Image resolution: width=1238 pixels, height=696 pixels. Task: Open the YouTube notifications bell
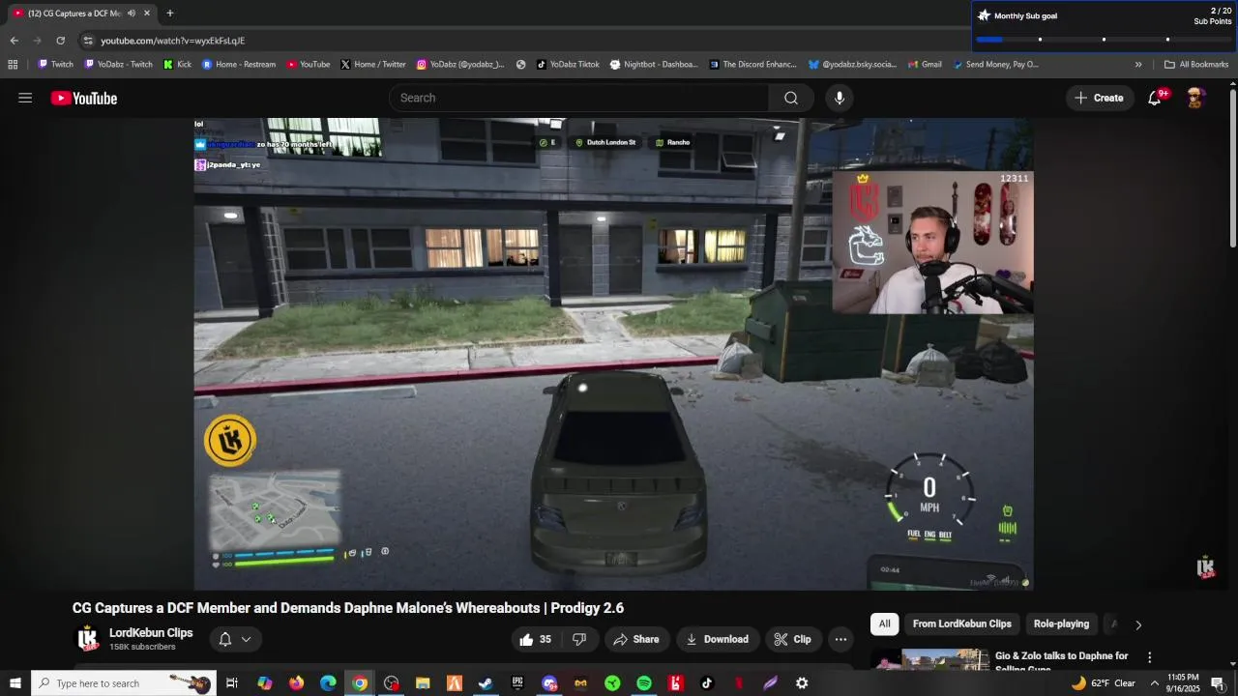click(1155, 98)
